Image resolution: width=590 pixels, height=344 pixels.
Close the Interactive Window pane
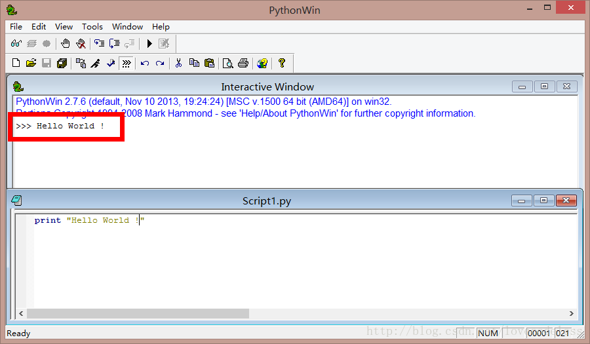pyautogui.click(x=566, y=86)
